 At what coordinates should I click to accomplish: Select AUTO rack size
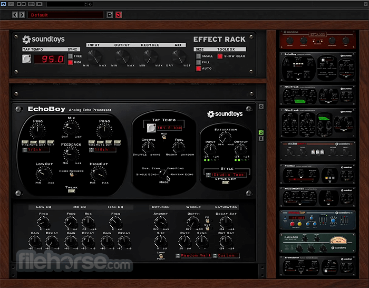point(199,68)
